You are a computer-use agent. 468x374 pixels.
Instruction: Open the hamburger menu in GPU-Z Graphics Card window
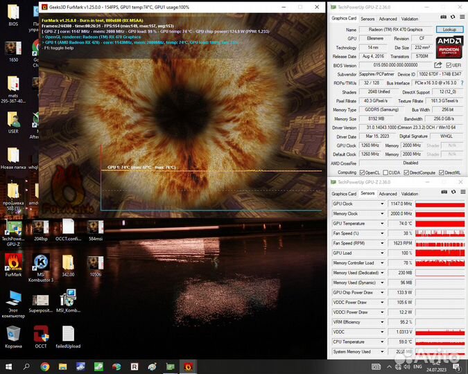click(x=462, y=17)
